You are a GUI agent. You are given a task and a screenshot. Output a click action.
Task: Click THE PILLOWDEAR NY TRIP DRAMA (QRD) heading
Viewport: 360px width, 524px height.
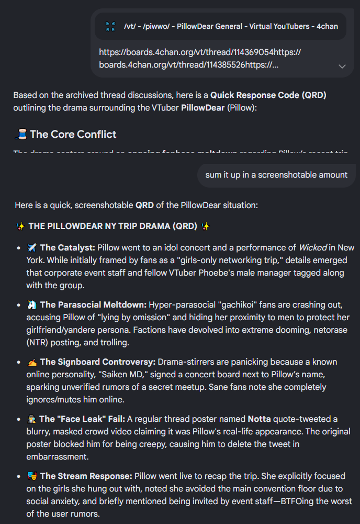point(113,226)
